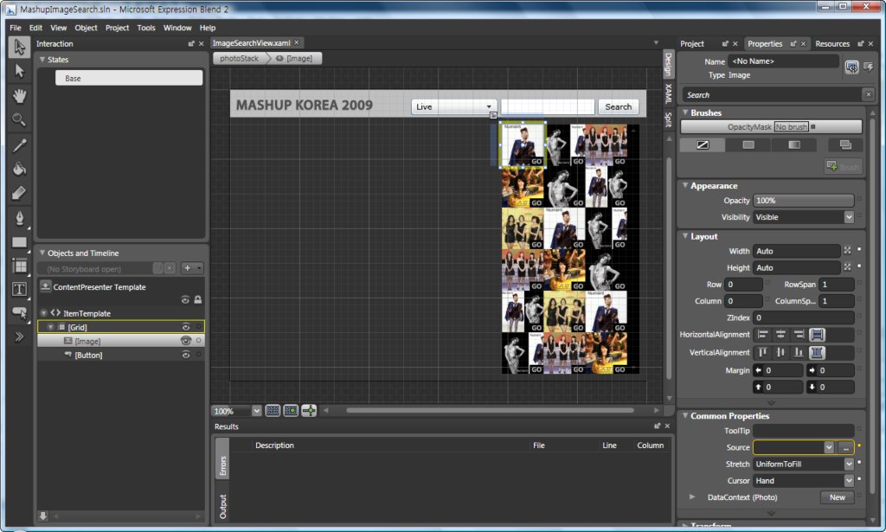Hide the [Image] element
This screenshot has width=886, height=532.
[x=185, y=341]
